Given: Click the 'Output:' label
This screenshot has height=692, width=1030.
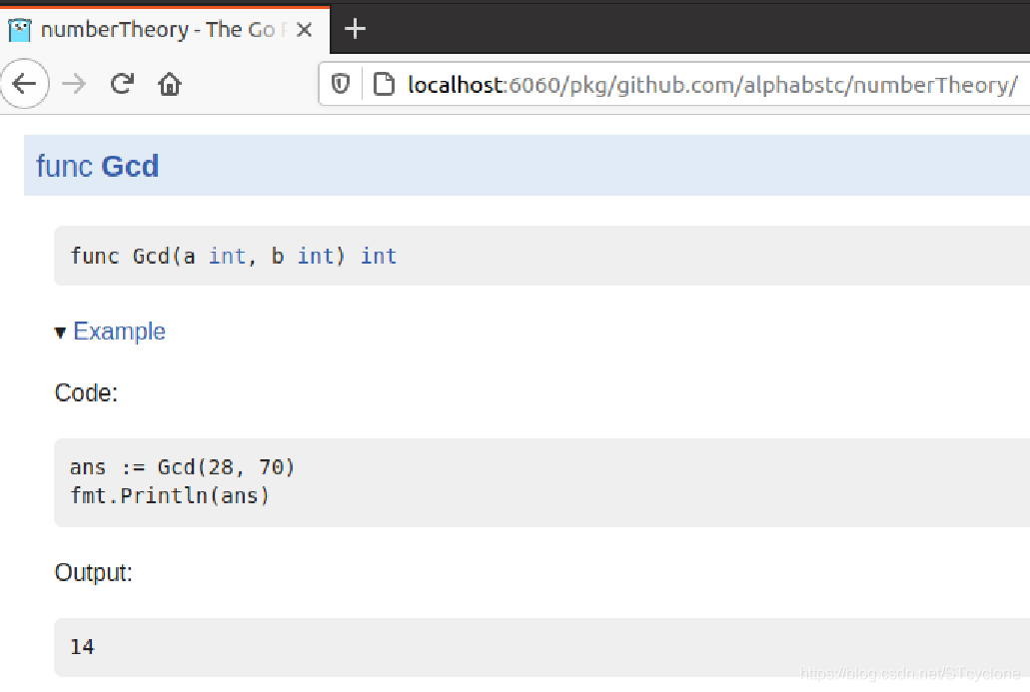Looking at the screenshot, I should [93, 572].
